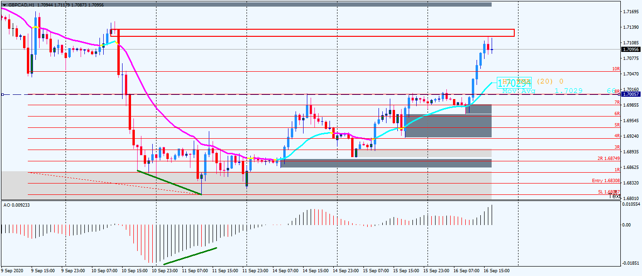
Task: Click the 15 Sep 15:00 time label
Action: coord(406,271)
